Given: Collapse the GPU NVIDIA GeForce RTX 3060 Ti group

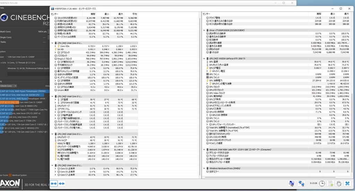Looking at the screenshot, I should tap(204, 58).
